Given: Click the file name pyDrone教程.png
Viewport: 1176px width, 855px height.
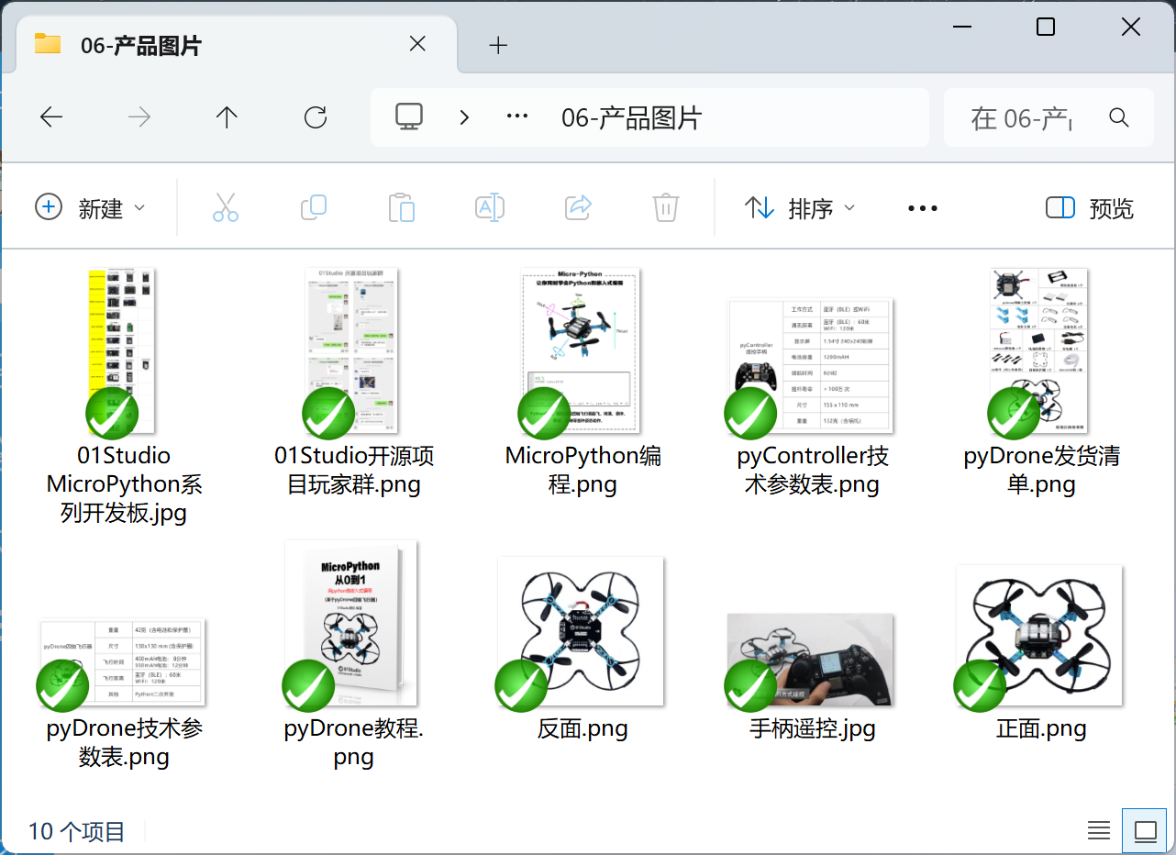Looking at the screenshot, I should coord(353,743).
